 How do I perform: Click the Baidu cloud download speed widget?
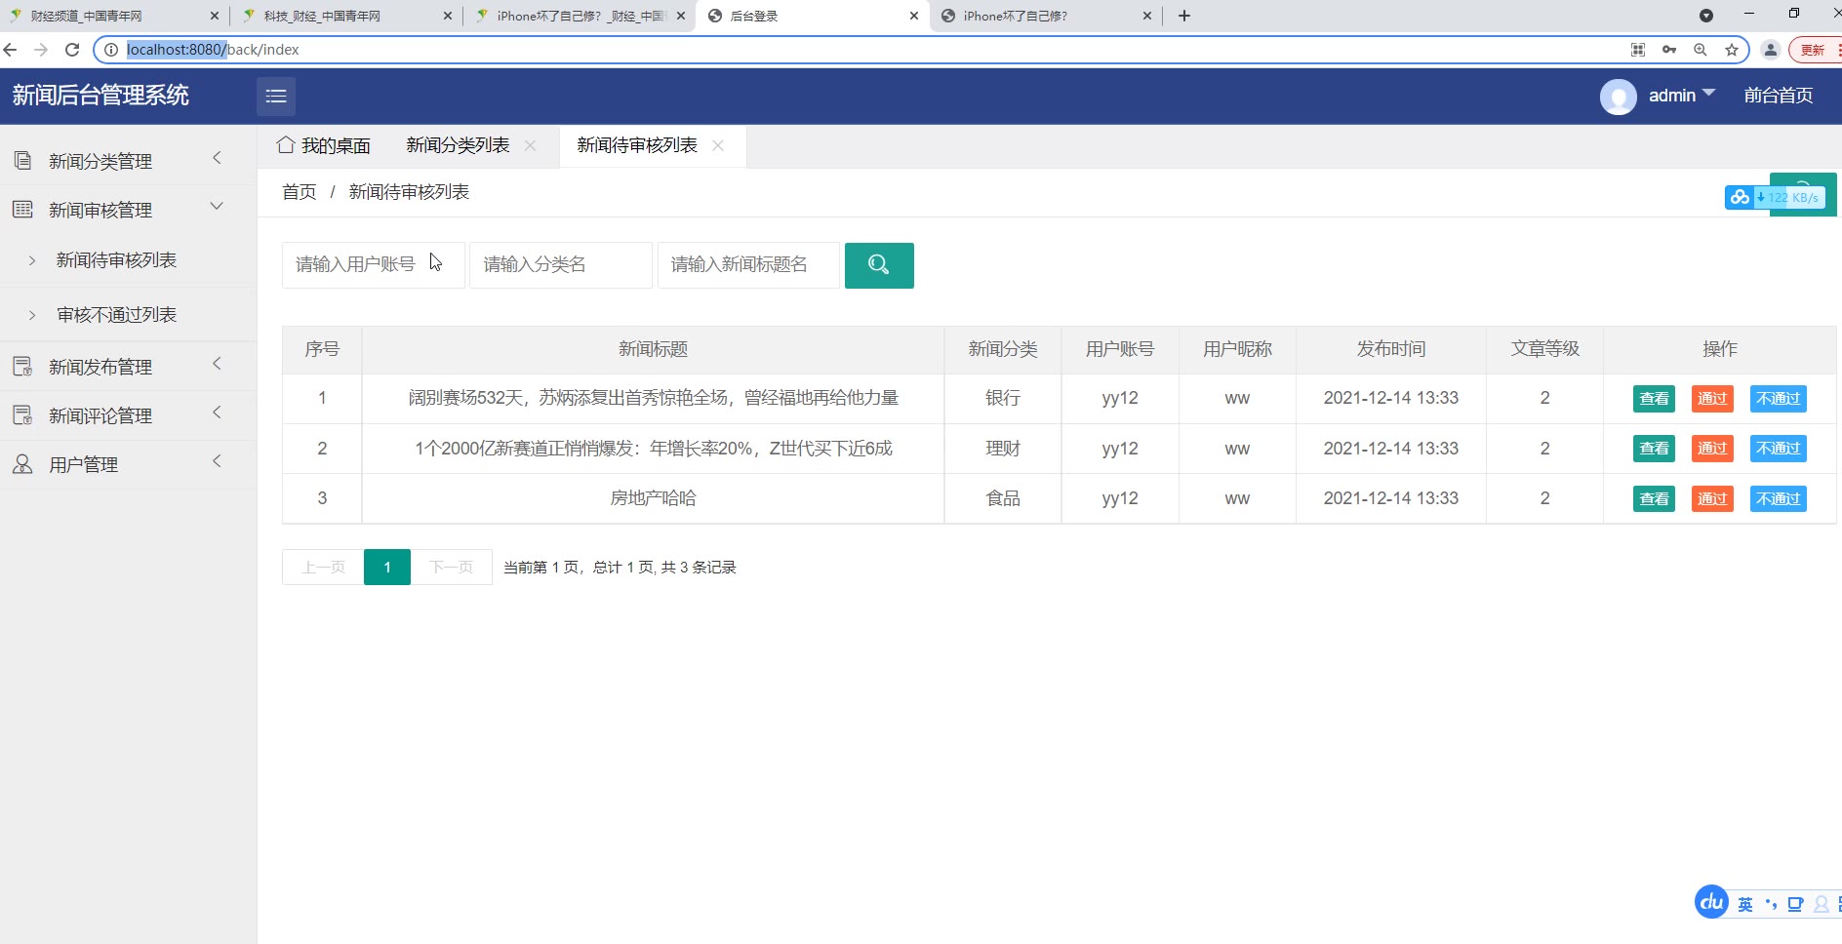coord(1775,197)
